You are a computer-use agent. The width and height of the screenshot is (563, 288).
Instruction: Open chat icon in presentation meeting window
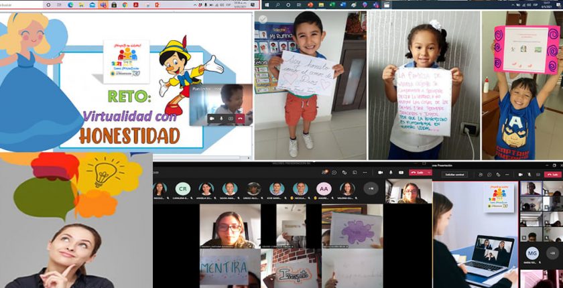pos(489,175)
